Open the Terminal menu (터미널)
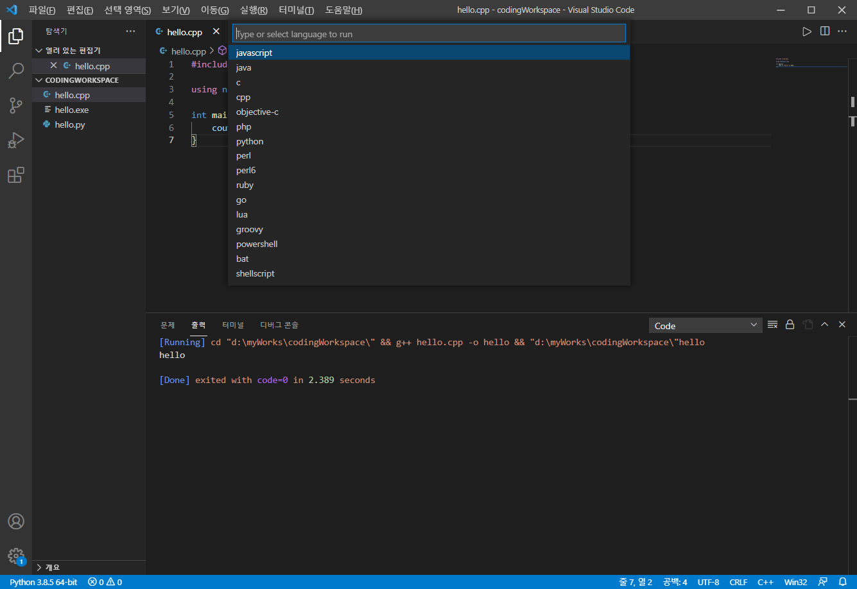 [x=297, y=10]
